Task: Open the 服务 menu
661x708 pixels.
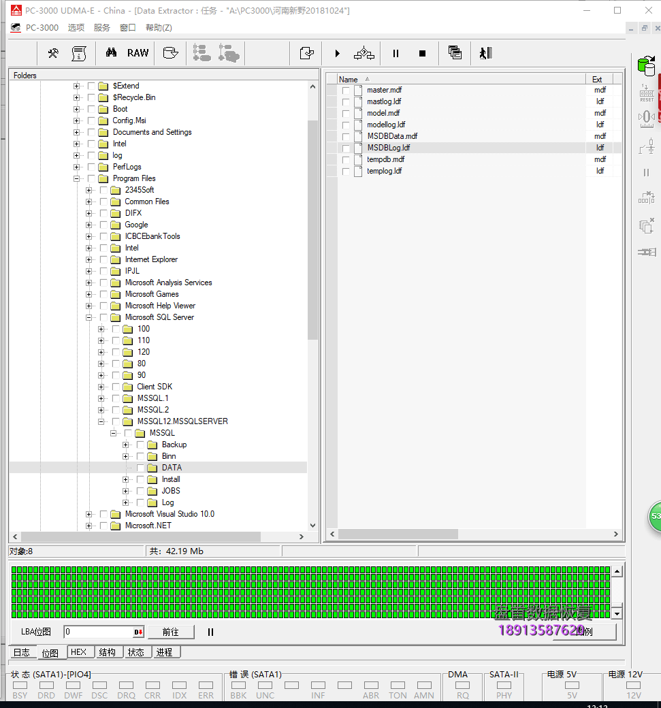Action: [x=102, y=27]
